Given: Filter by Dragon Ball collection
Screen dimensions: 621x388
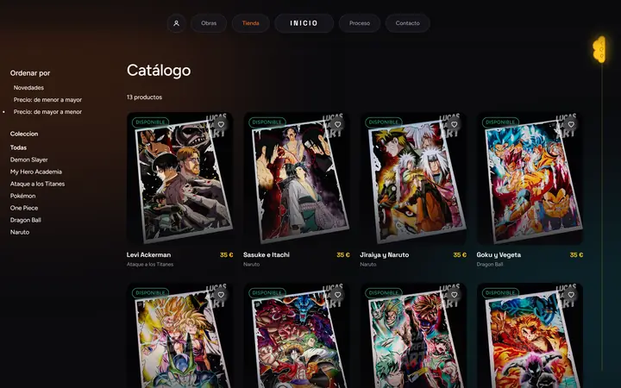Looking at the screenshot, I should pos(26,220).
